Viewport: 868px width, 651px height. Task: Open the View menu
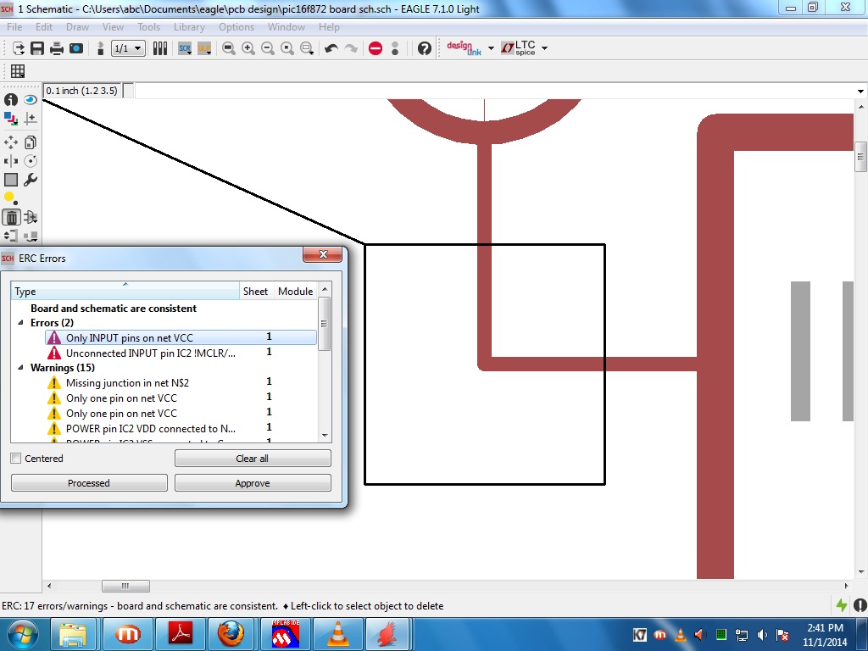coord(113,26)
